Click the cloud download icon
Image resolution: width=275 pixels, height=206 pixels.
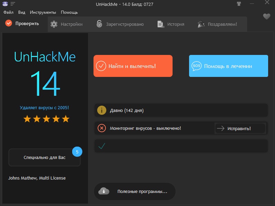pyautogui.click(x=104, y=191)
